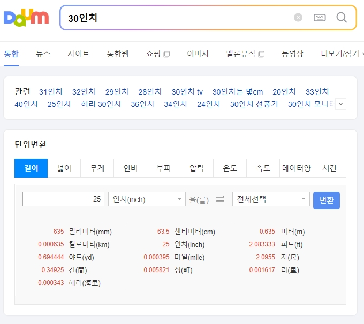Open related search 30인치 모니터
This screenshot has height=324, width=364.
tap(311, 104)
